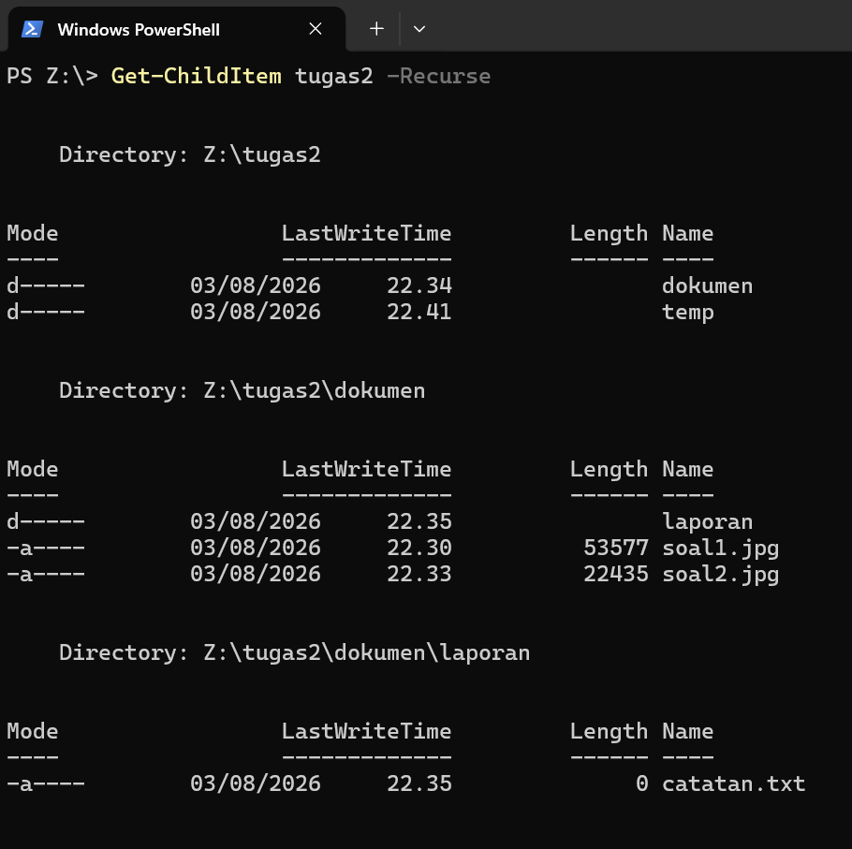Click the 22.33 time for soal2.jpg
This screenshot has width=852, height=849.
[419, 574]
